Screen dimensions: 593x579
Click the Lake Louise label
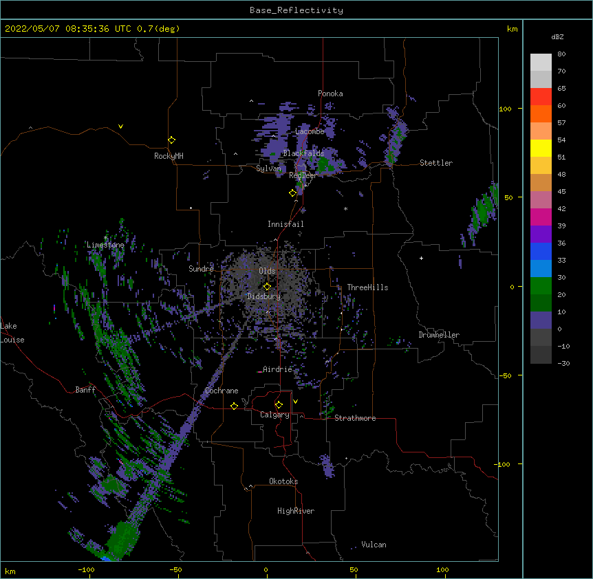12,333
